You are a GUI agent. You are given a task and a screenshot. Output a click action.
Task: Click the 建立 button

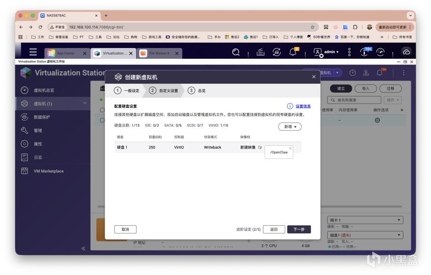(341, 89)
